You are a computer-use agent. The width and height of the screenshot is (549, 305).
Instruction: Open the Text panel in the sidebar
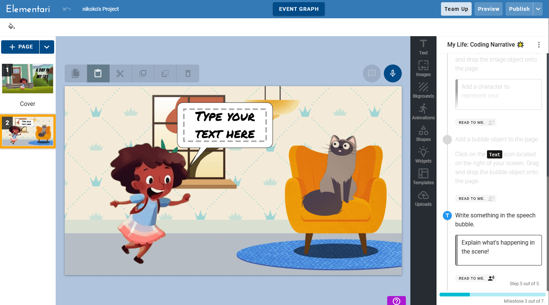(x=423, y=47)
